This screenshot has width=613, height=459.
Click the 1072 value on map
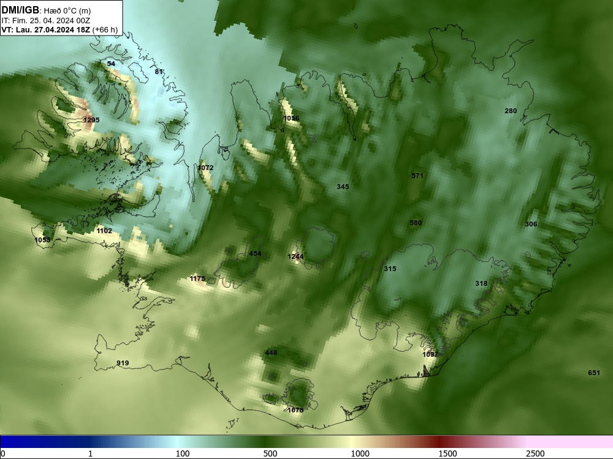tap(205, 168)
